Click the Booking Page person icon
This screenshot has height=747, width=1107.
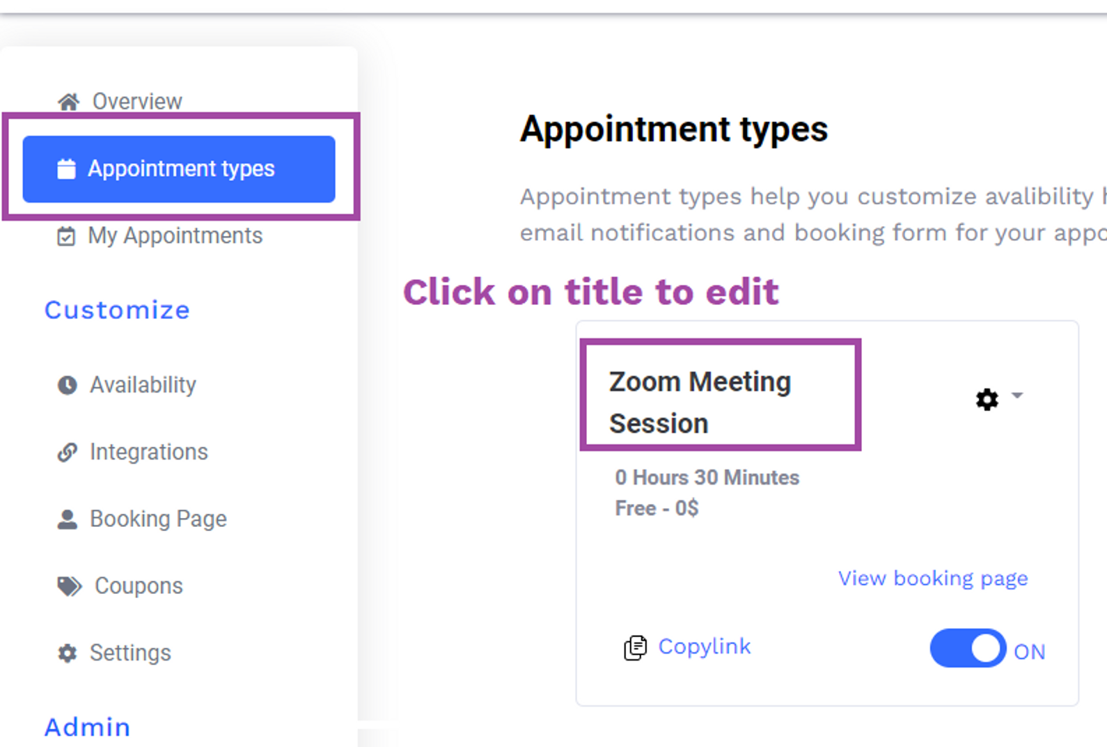coord(67,519)
